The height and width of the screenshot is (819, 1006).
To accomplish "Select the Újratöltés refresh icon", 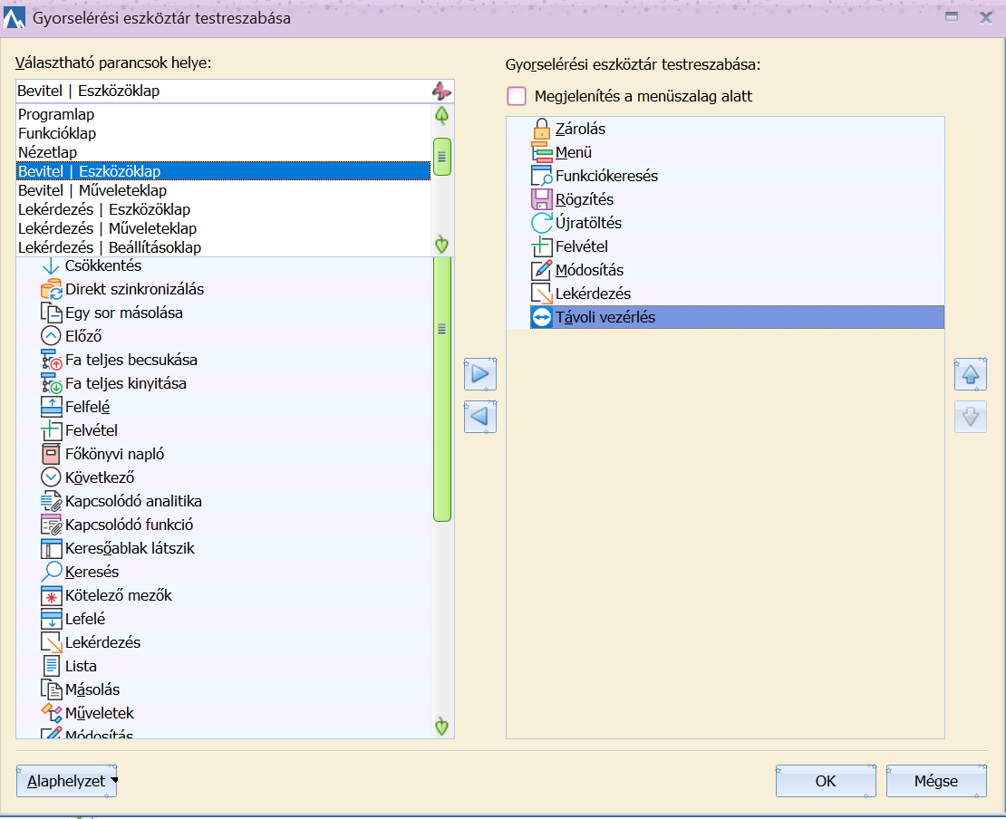I will [x=541, y=223].
